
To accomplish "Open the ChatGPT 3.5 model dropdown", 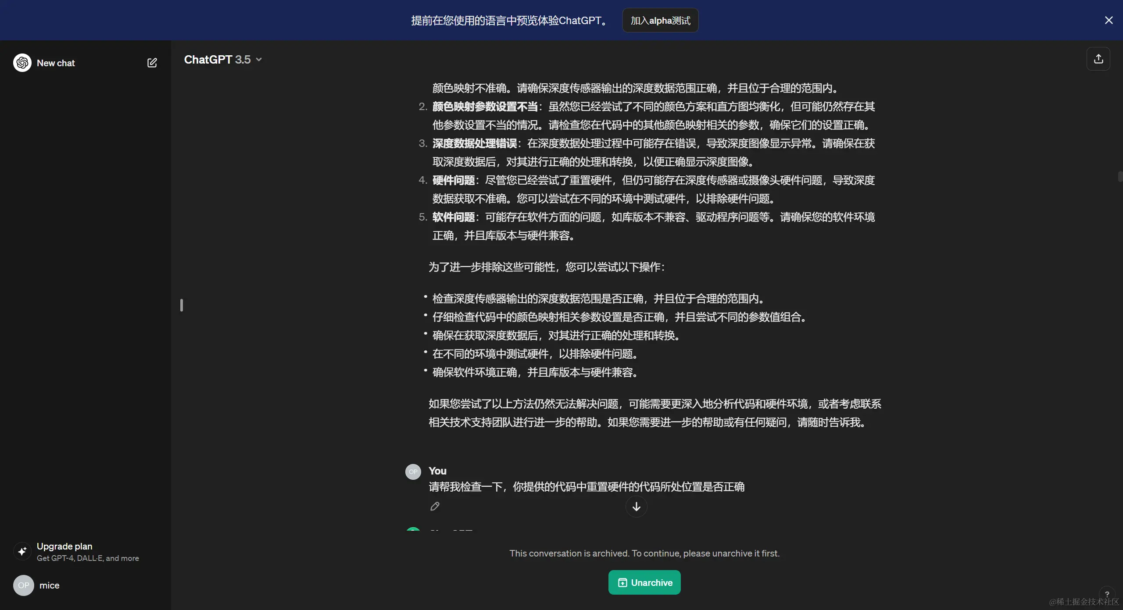I will [223, 60].
